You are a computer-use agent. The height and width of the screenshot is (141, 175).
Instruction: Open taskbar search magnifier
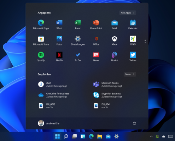(x=66, y=136)
